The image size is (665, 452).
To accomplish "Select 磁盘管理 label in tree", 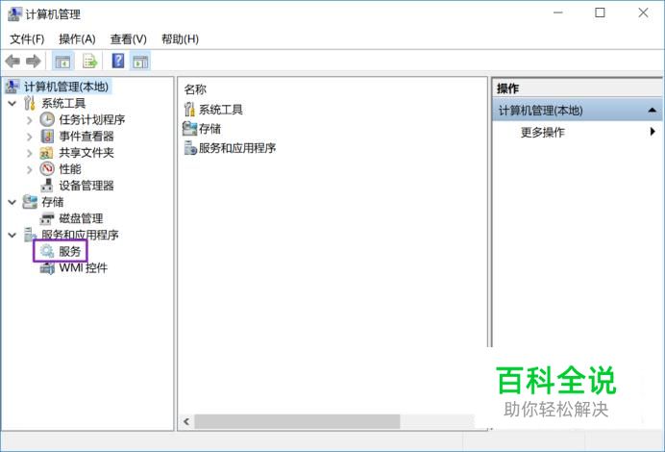I will [81, 218].
